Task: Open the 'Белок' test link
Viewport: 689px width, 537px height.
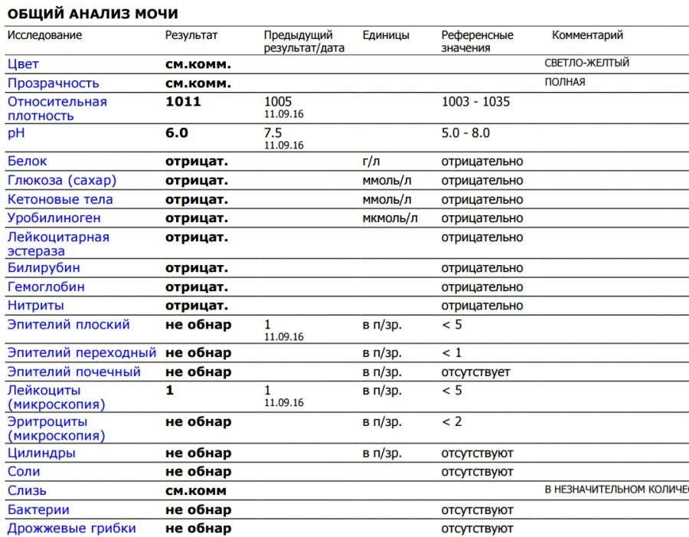Action: [27, 162]
